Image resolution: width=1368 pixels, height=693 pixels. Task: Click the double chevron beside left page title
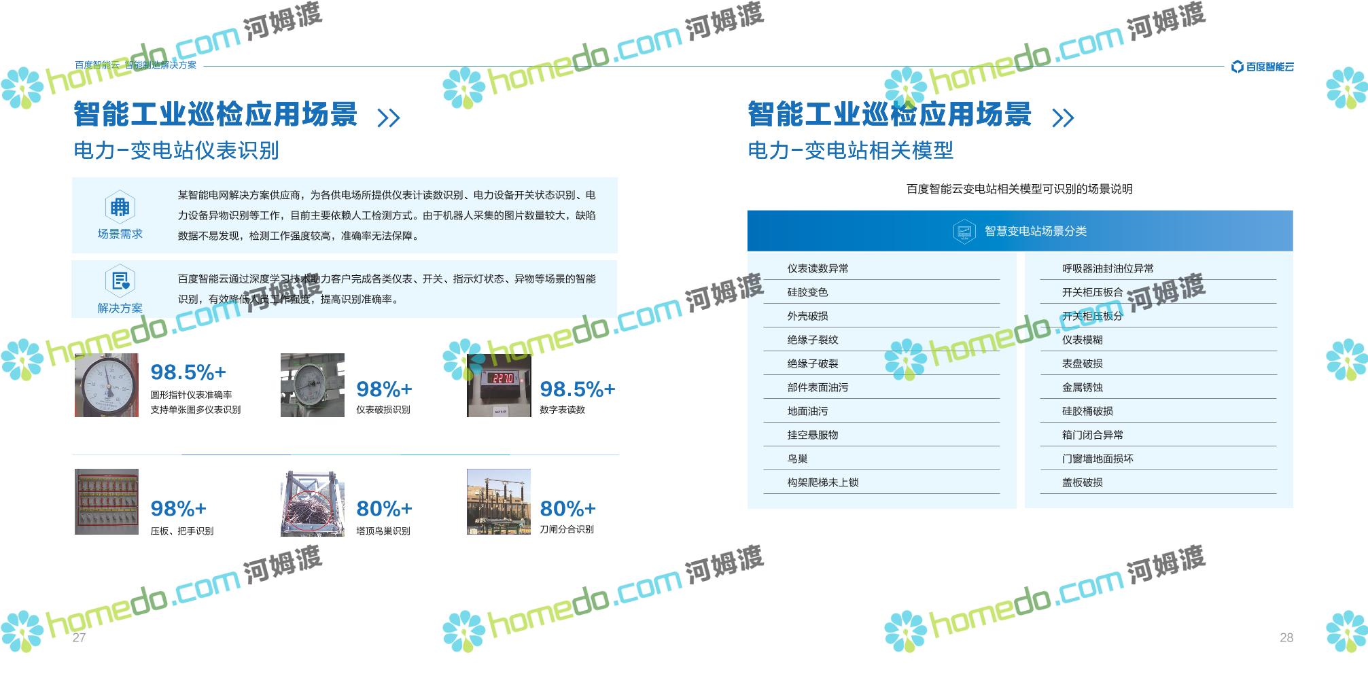[389, 118]
